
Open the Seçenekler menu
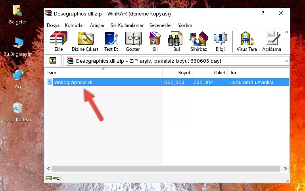click(x=161, y=25)
